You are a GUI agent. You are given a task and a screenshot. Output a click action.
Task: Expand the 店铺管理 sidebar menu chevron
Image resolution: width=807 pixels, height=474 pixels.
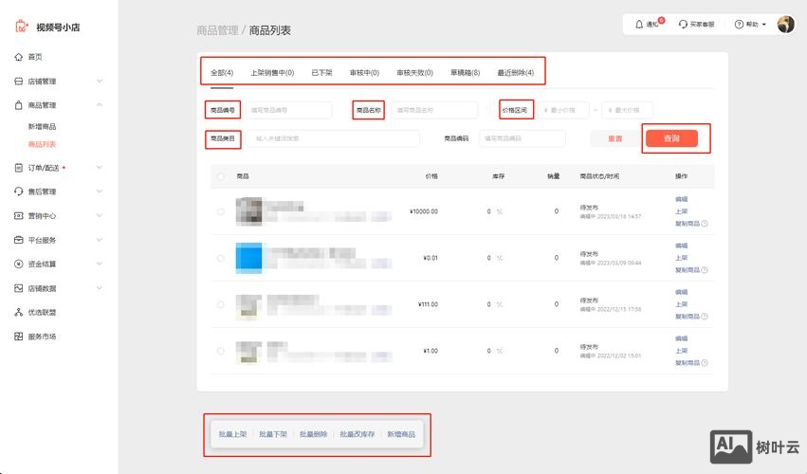[x=100, y=81]
